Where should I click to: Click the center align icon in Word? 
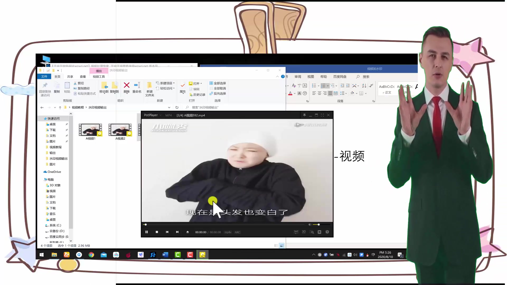[320, 93]
